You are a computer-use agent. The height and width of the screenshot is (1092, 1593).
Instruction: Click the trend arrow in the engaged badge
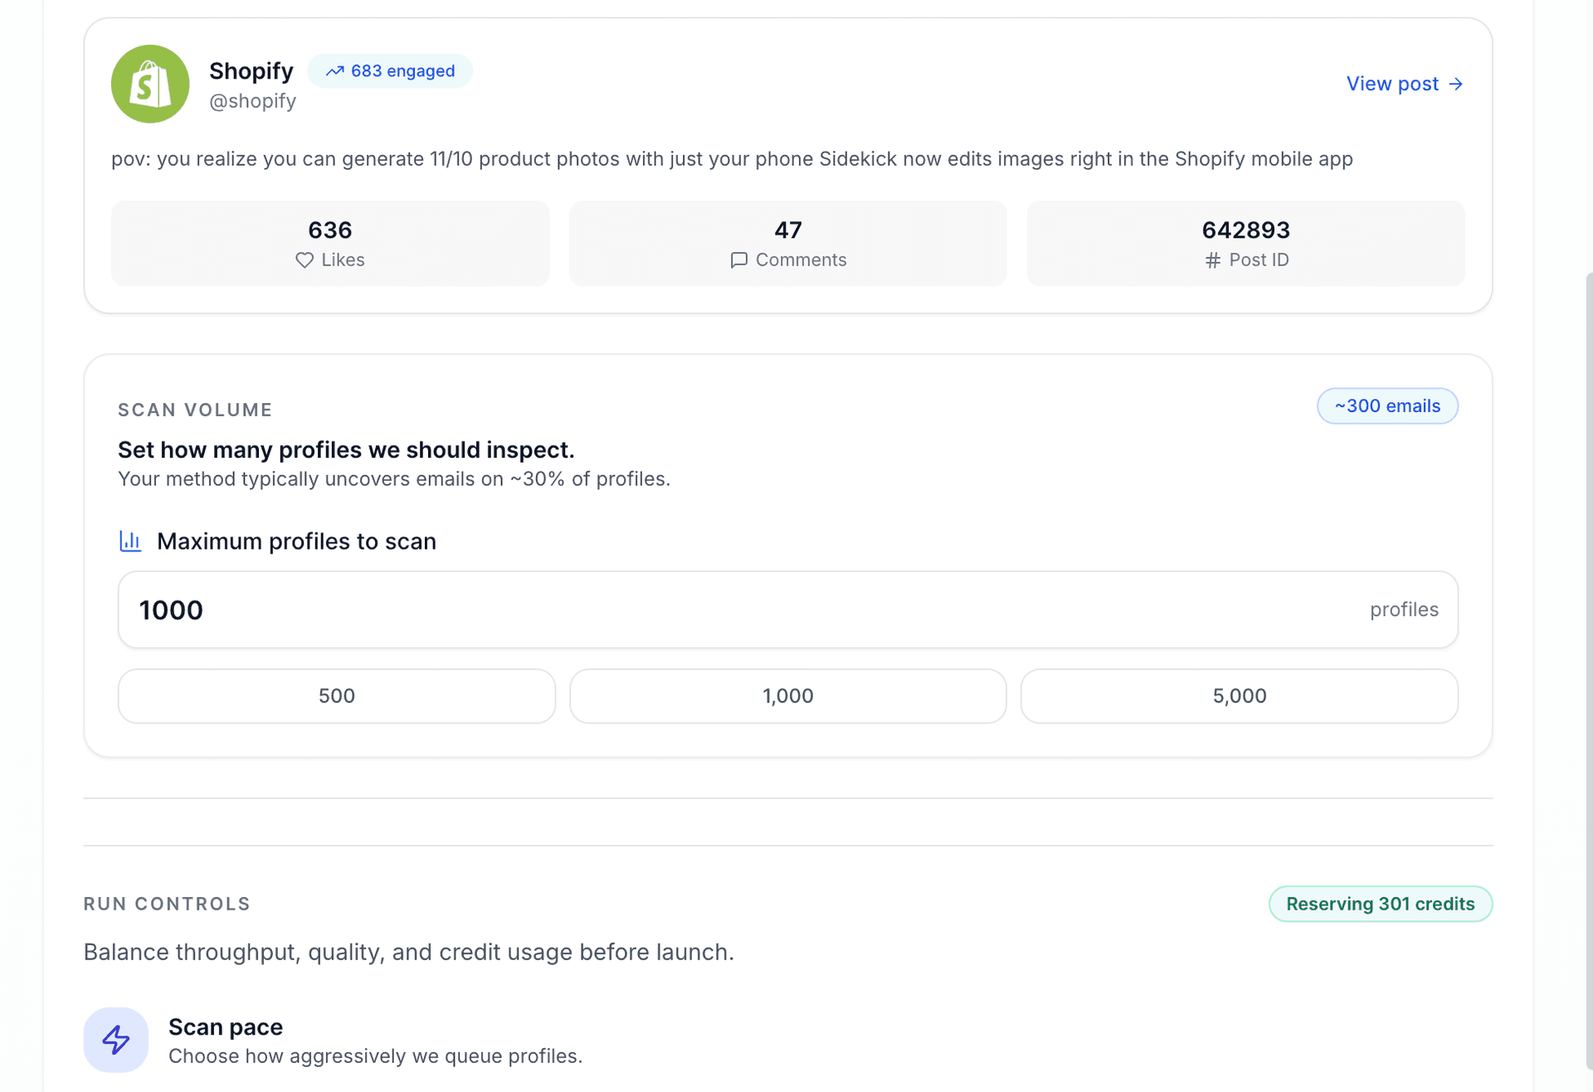tap(336, 71)
